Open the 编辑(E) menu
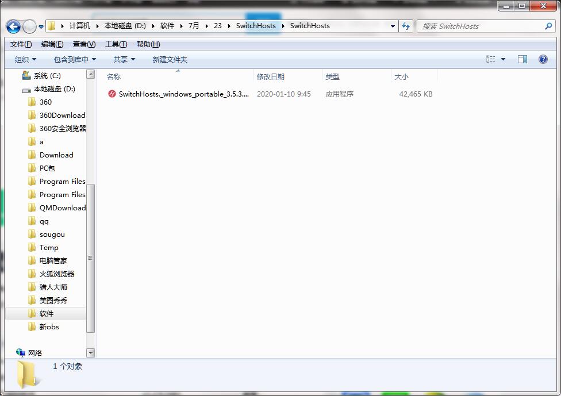The height and width of the screenshot is (396, 561). (52, 44)
